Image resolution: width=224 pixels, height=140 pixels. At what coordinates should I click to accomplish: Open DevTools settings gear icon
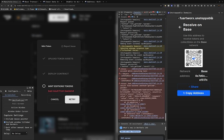(160, 12)
